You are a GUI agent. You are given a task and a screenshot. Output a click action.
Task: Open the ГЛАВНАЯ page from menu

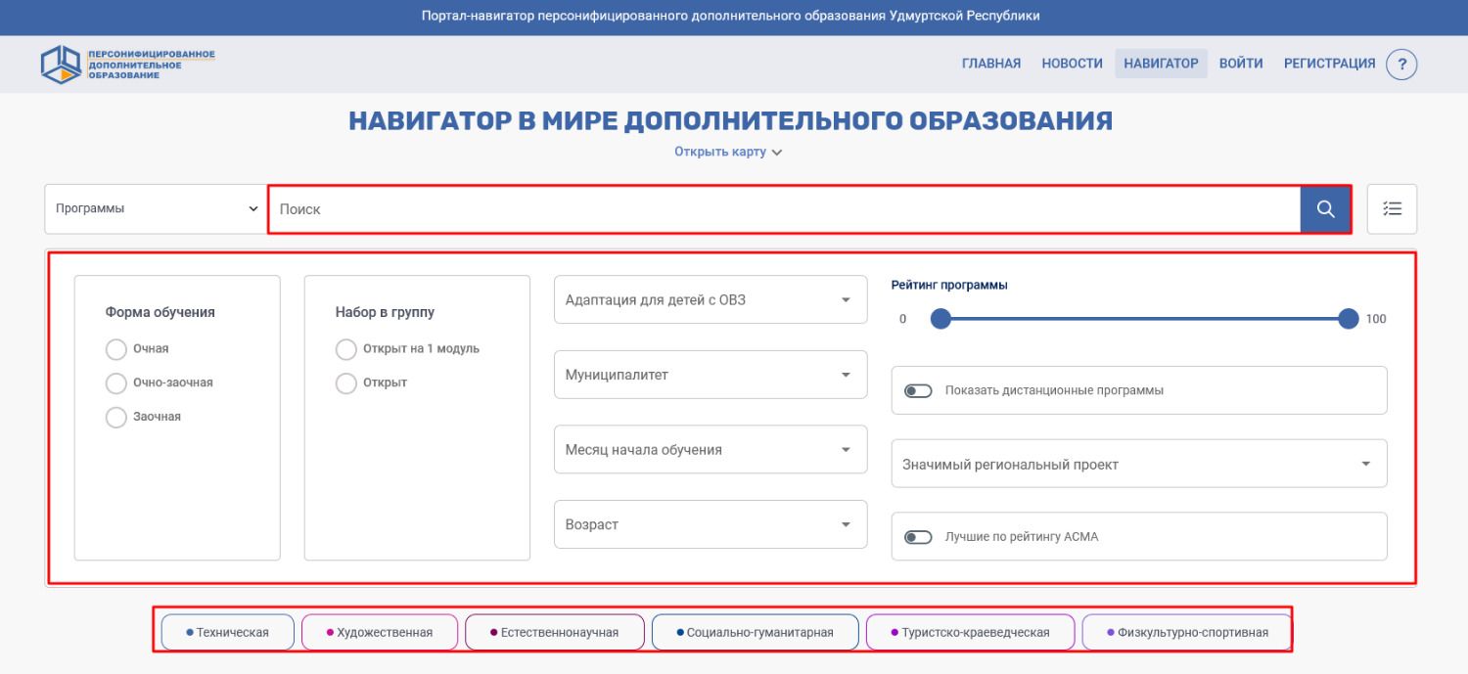tap(990, 64)
